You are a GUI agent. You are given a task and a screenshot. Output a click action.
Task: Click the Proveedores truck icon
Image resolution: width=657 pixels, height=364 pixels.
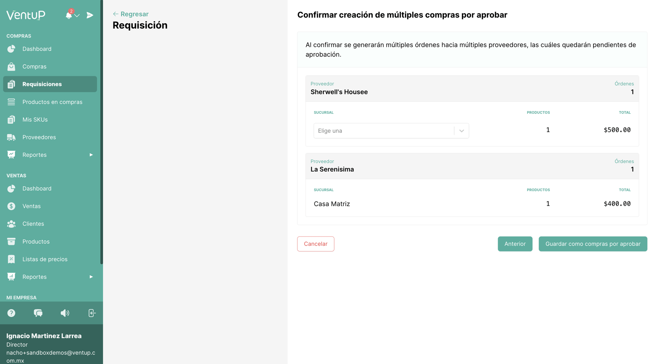click(11, 137)
